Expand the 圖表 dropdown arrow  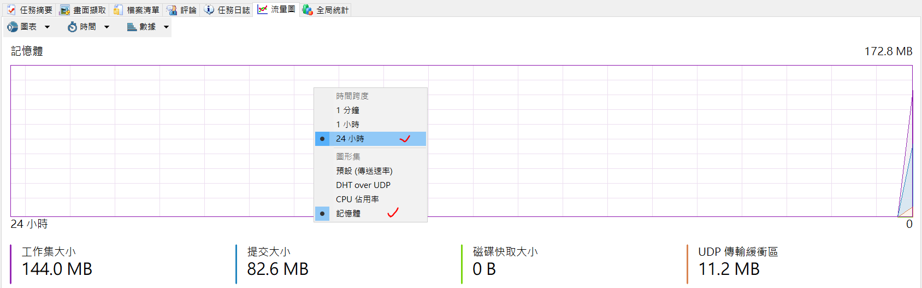tap(47, 27)
